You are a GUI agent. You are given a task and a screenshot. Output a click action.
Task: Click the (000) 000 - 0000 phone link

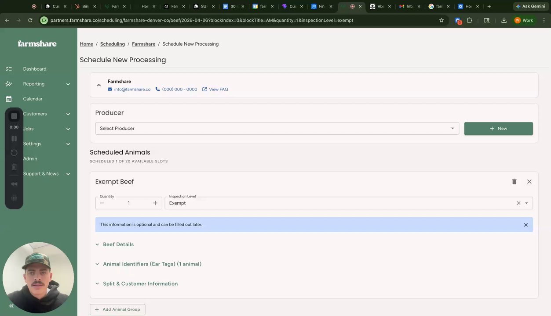pyautogui.click(x=180, y=89)
